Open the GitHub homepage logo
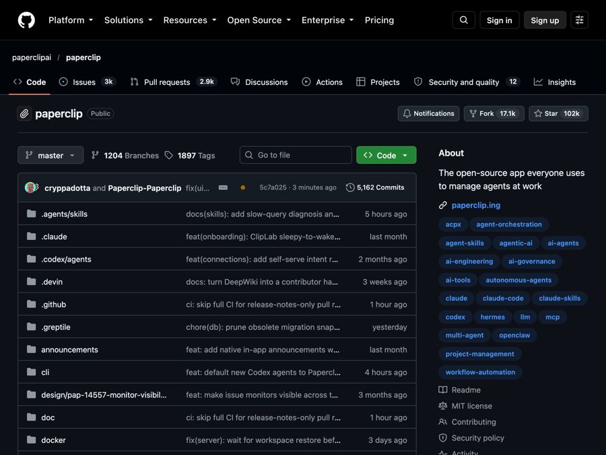Image resolution: width=606 pixels, height=455 pixels. [26, 20]
